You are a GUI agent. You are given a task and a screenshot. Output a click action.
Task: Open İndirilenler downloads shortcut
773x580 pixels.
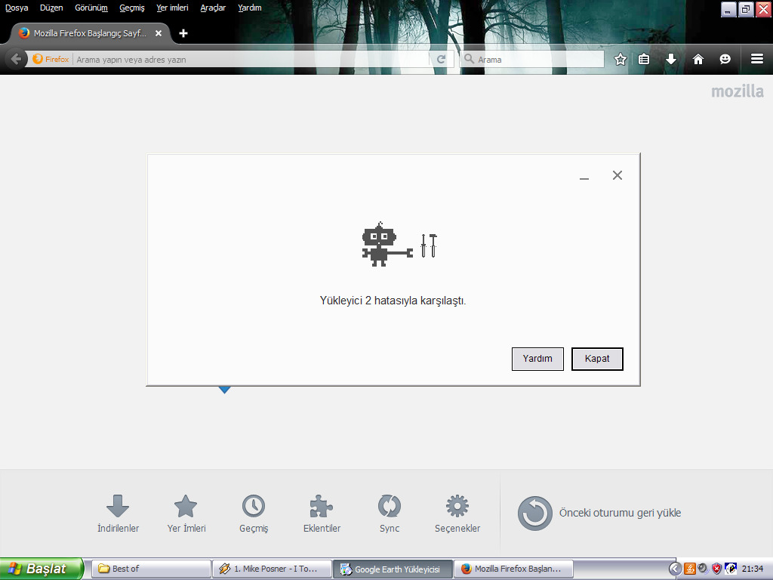click(x=118, y=514)
